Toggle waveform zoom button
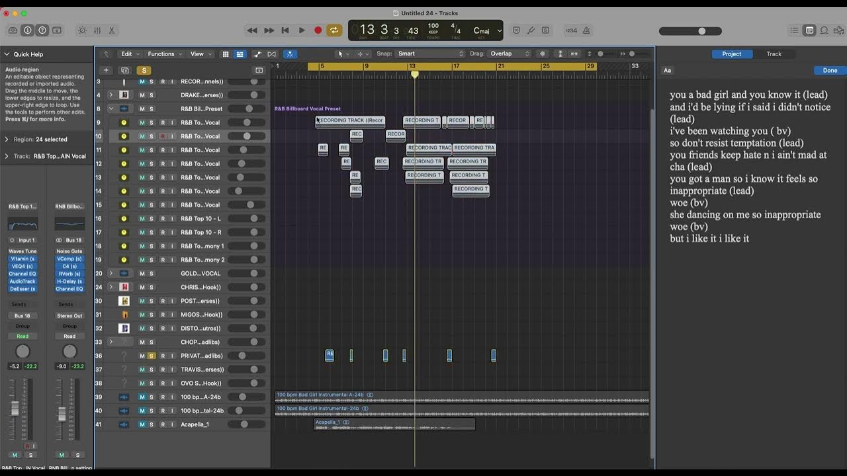Viewport: 847px width, 476px height. point(543,54)
